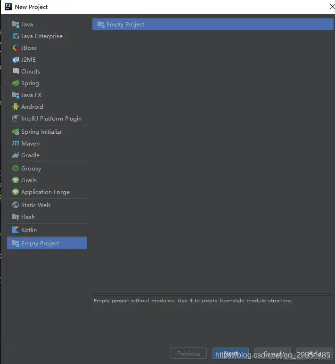Select the Empty Project template in the right panel
The image size is (335, 364).
pos(213,24)
